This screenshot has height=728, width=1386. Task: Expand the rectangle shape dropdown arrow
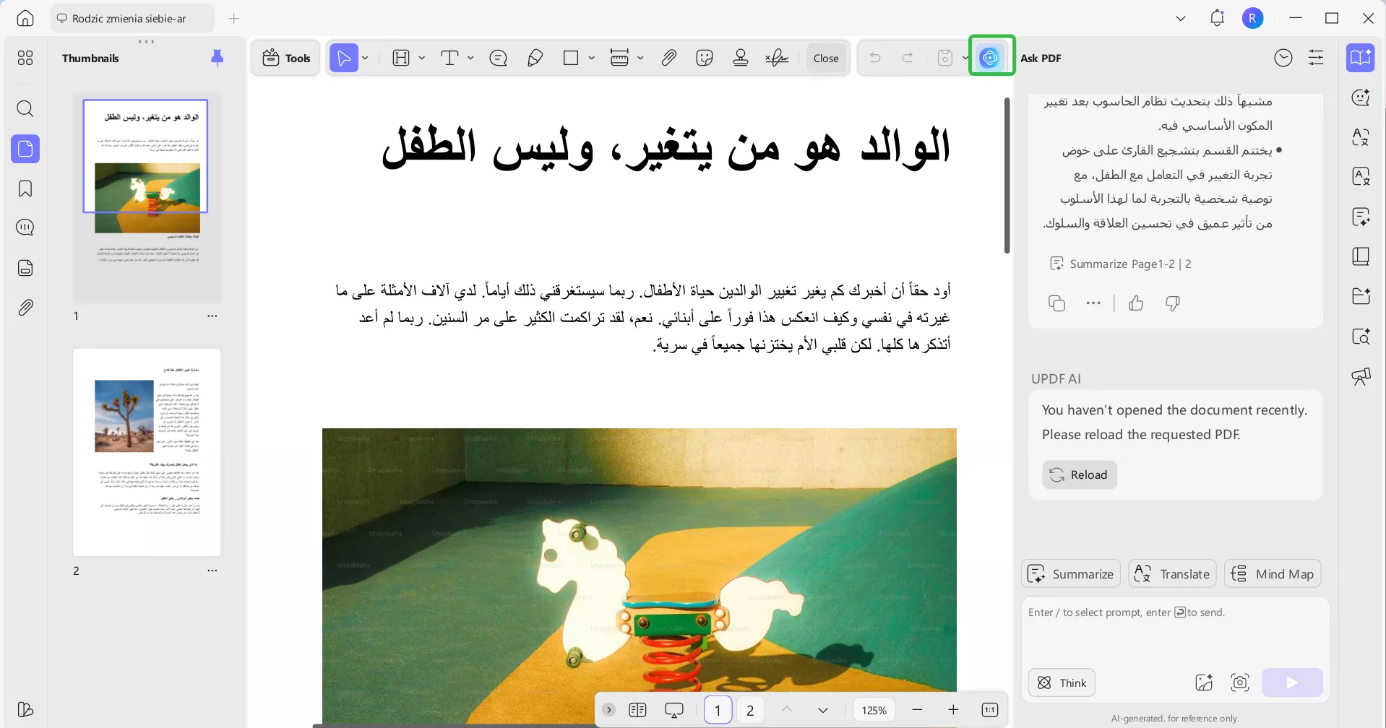click(x=591, y=58)
